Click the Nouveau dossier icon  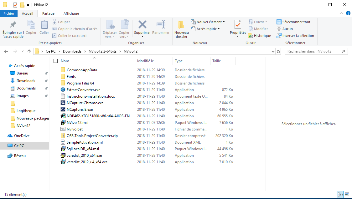[181, 25]
